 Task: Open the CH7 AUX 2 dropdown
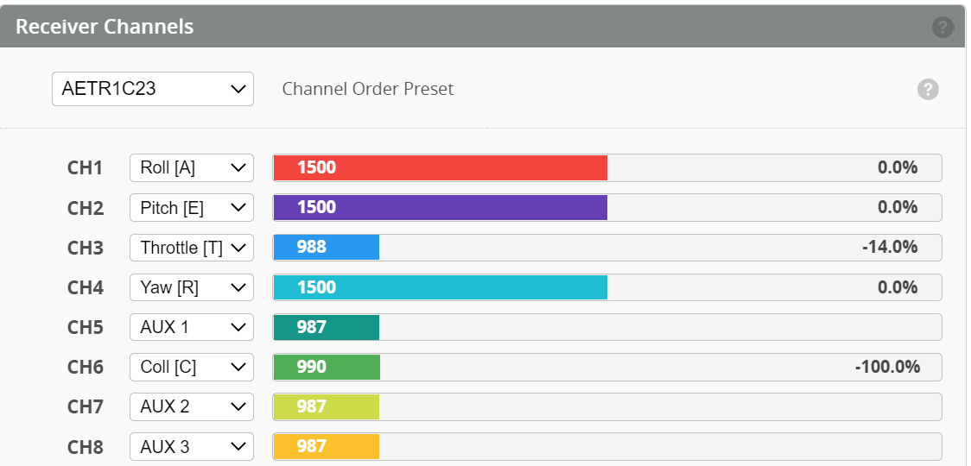click(192, 406)
